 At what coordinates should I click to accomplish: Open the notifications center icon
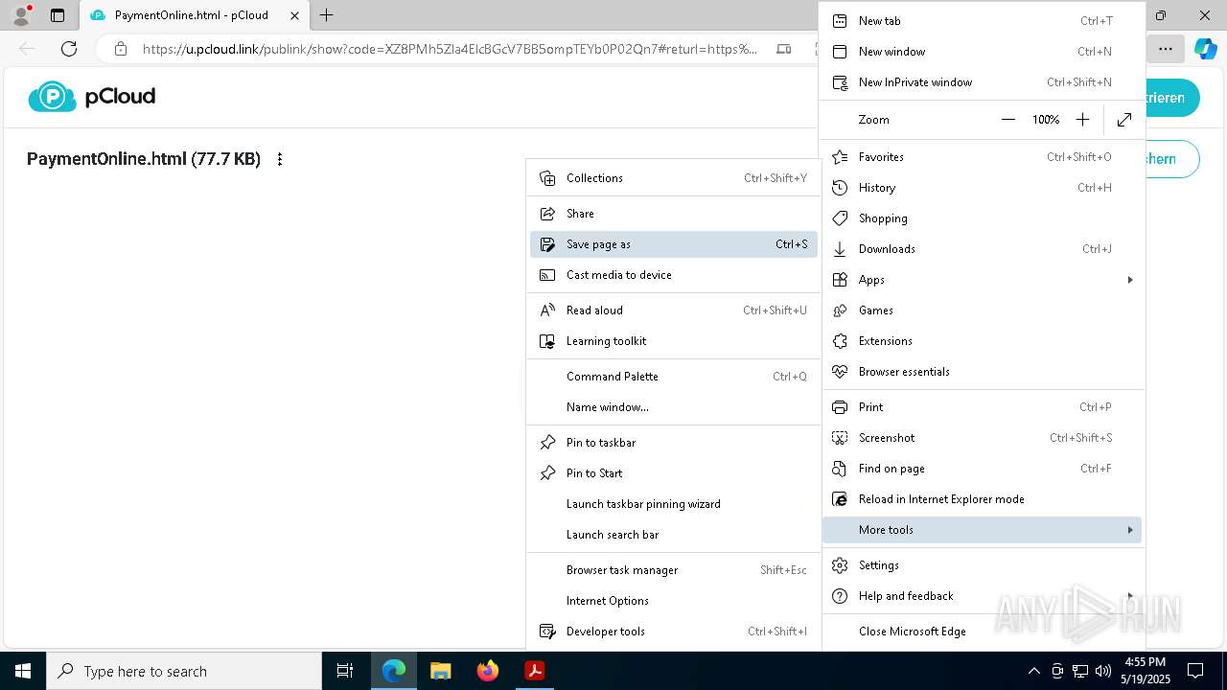[x=1195, y=671]
